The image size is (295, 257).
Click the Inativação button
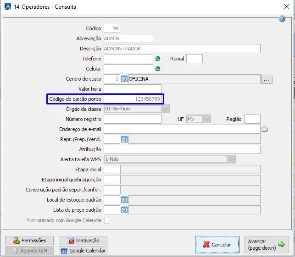pyautogui.click(x=83, y=241)
